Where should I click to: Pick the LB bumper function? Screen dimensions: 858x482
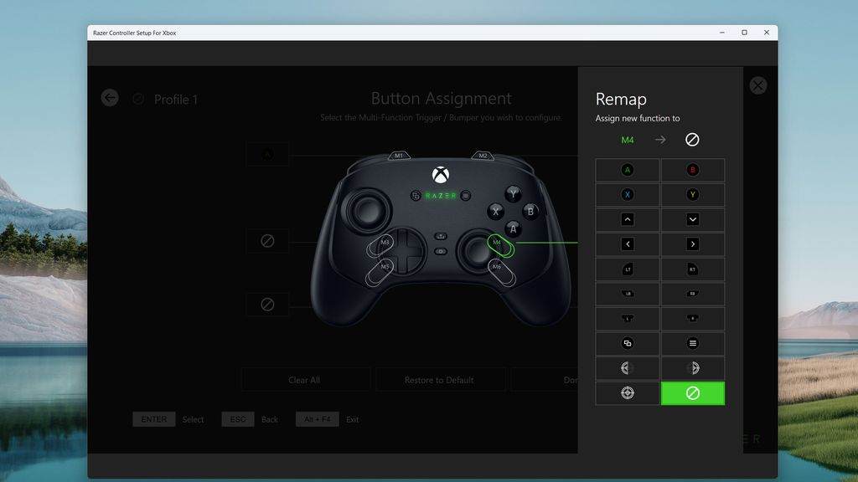(627, 294)
